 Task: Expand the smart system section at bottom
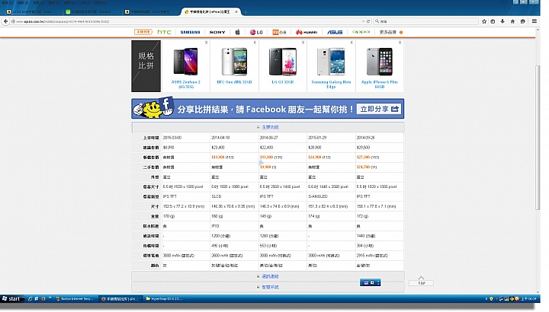click(268, 287)
